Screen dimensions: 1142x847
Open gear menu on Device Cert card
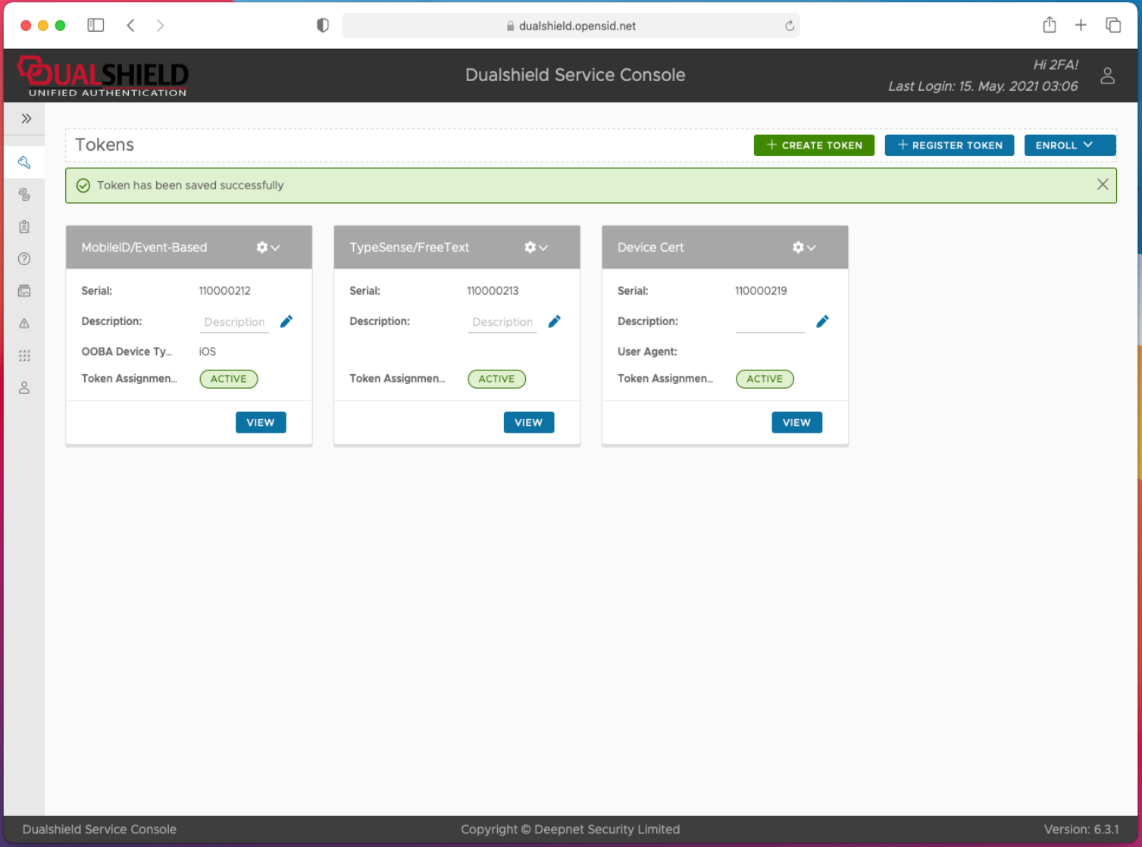803,248
